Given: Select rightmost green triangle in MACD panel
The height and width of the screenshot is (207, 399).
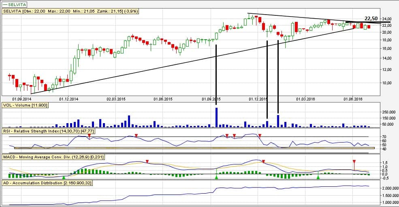Looking at the screenshot, I should click(318, 177).
